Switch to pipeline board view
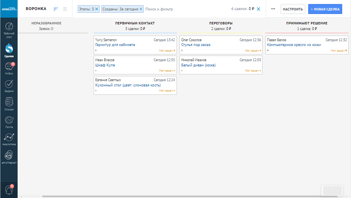The width and height of the screenshot is (351, 198). tap(56, 9)
